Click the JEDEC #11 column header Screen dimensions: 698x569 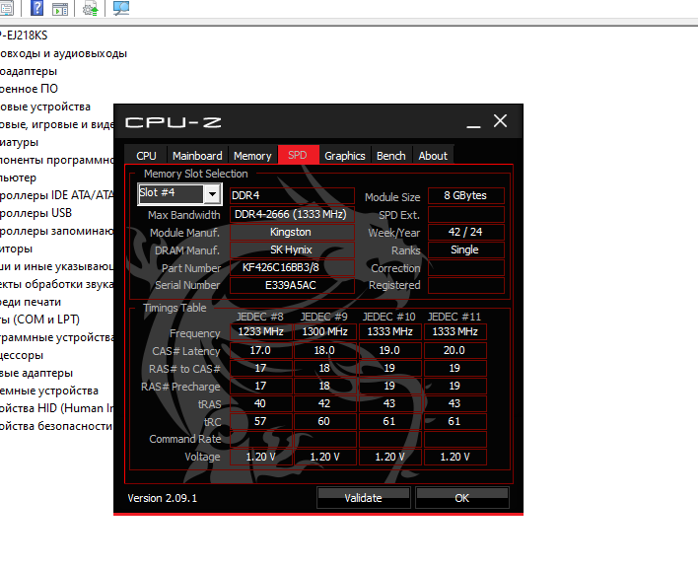click(454, 317)
